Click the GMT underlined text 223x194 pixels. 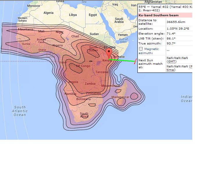(x=171, y=61)
